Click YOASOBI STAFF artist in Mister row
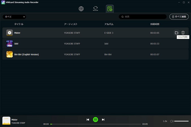This screenshot has height=127, width=191. 72,33
